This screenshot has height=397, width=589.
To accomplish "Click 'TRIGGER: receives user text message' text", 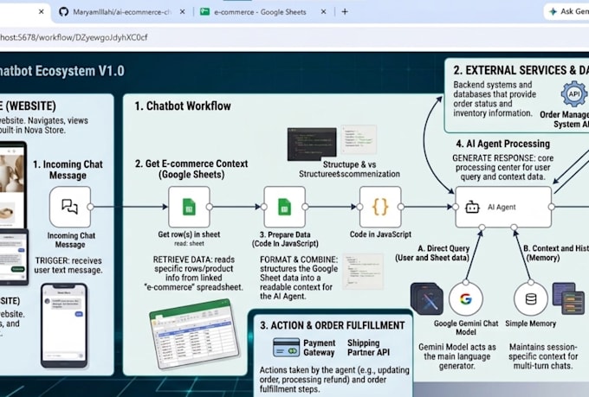I will point(68,266).
